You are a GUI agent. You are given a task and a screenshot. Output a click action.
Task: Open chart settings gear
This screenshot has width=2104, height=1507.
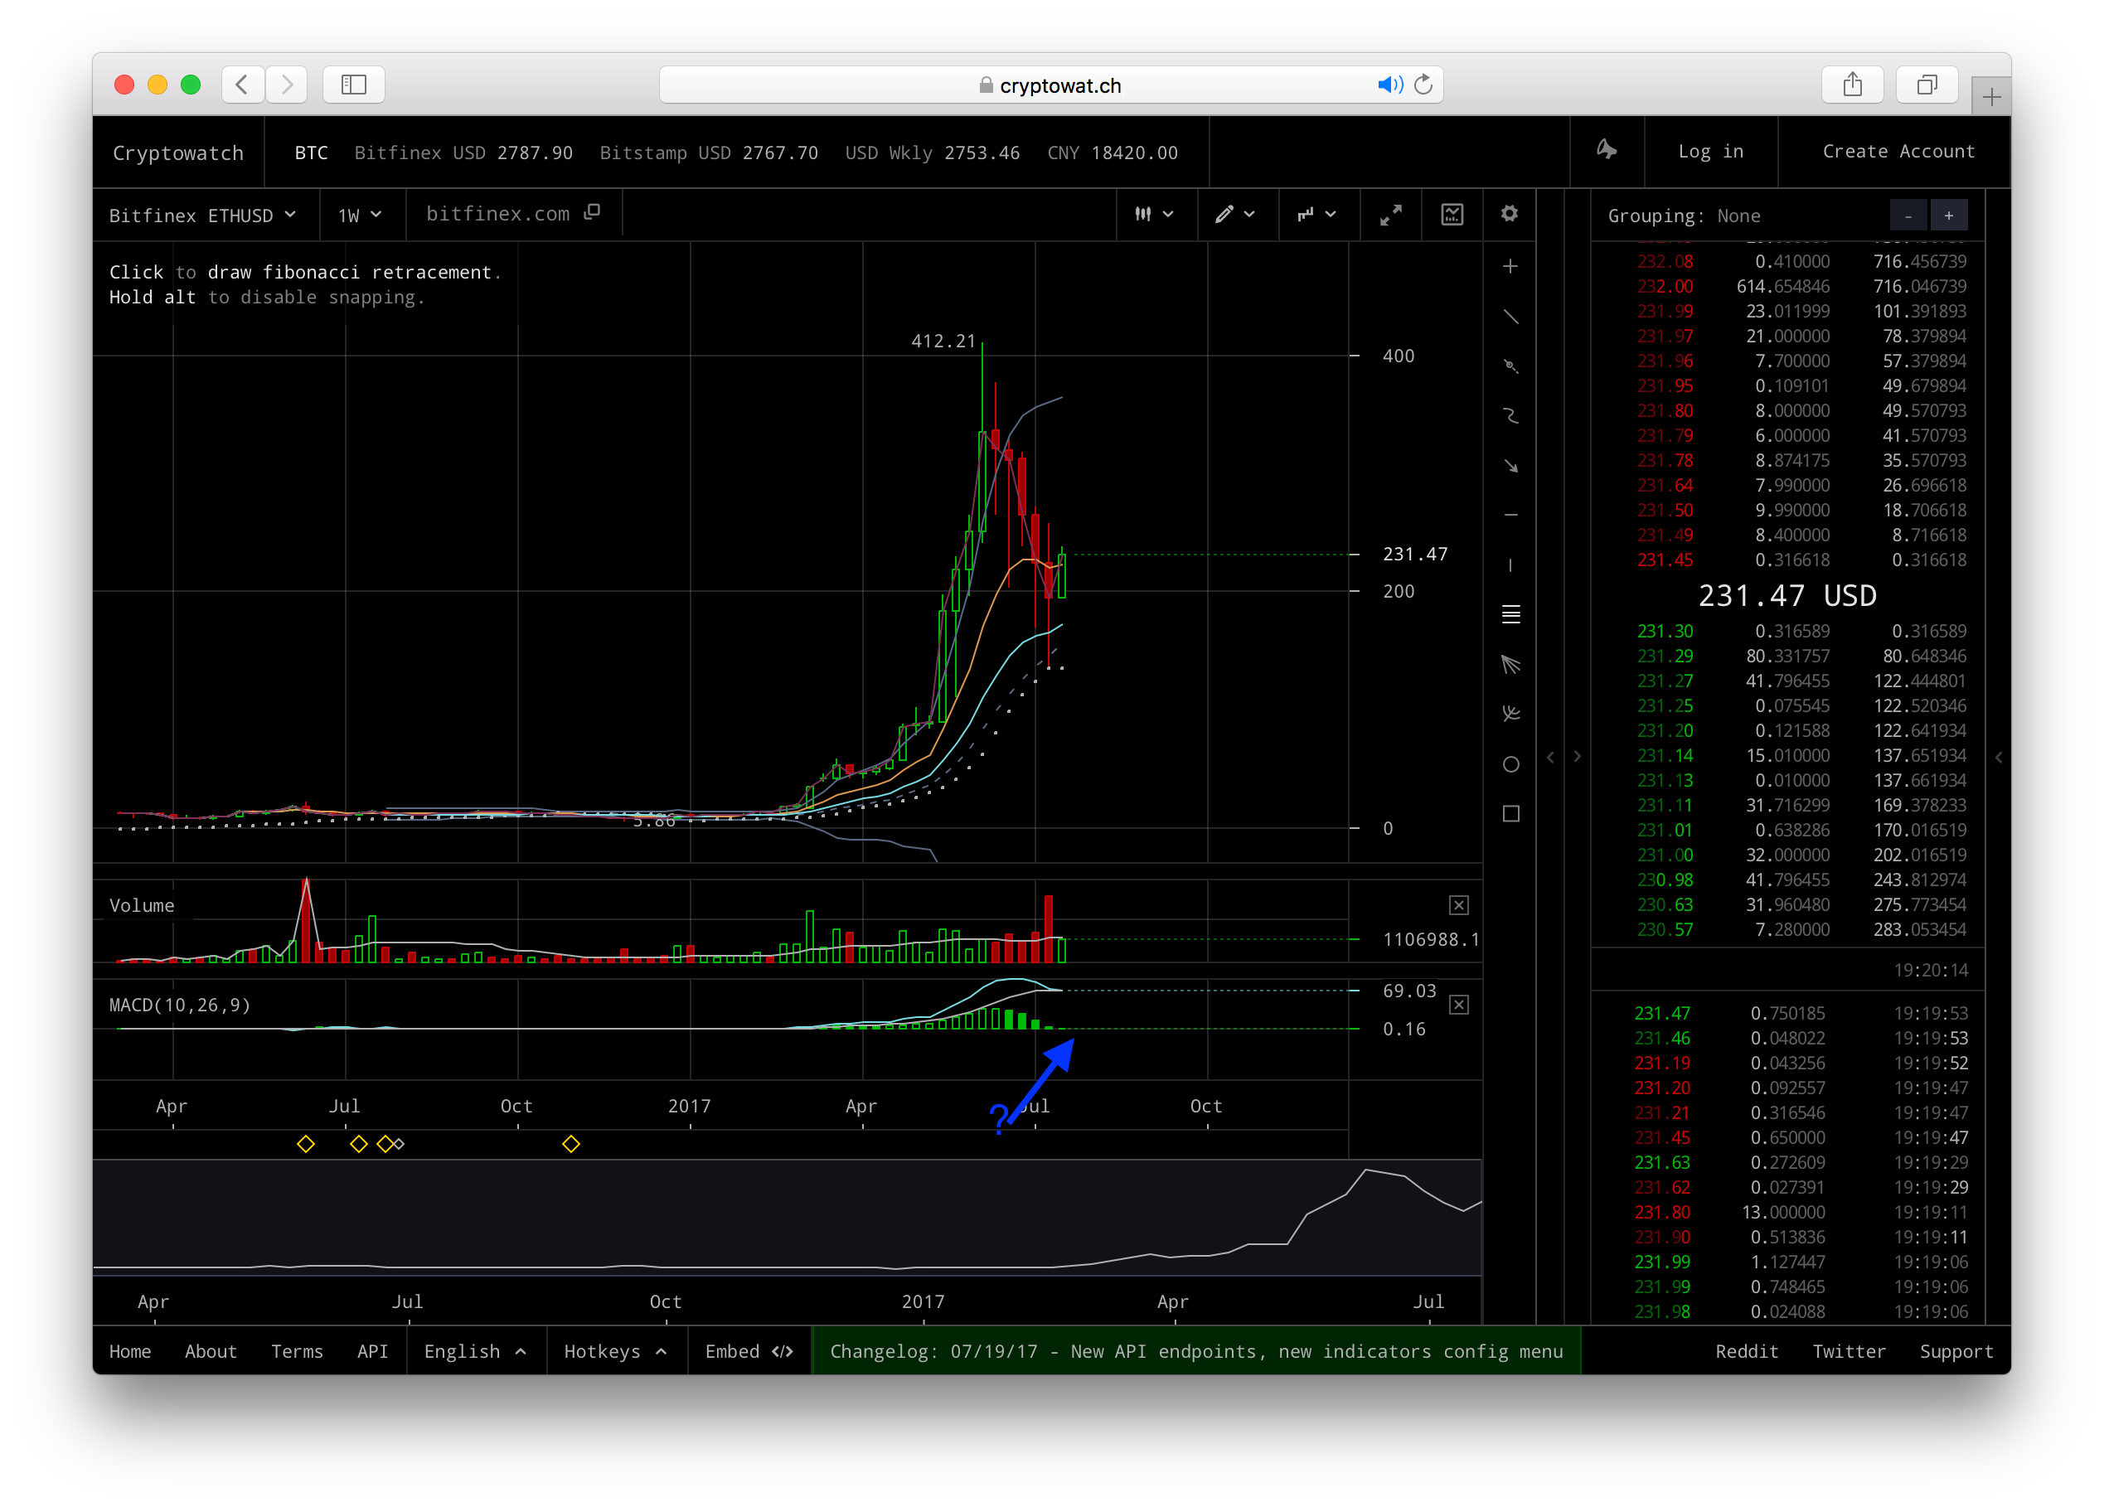[x=1510, y=214]
